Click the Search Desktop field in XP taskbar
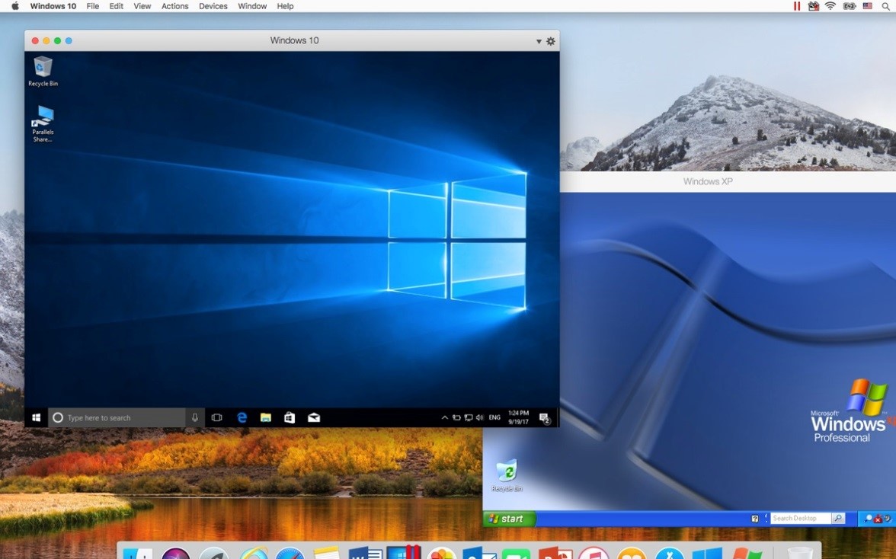The width and height of the screenshot is (896, 559). [800, 519]
